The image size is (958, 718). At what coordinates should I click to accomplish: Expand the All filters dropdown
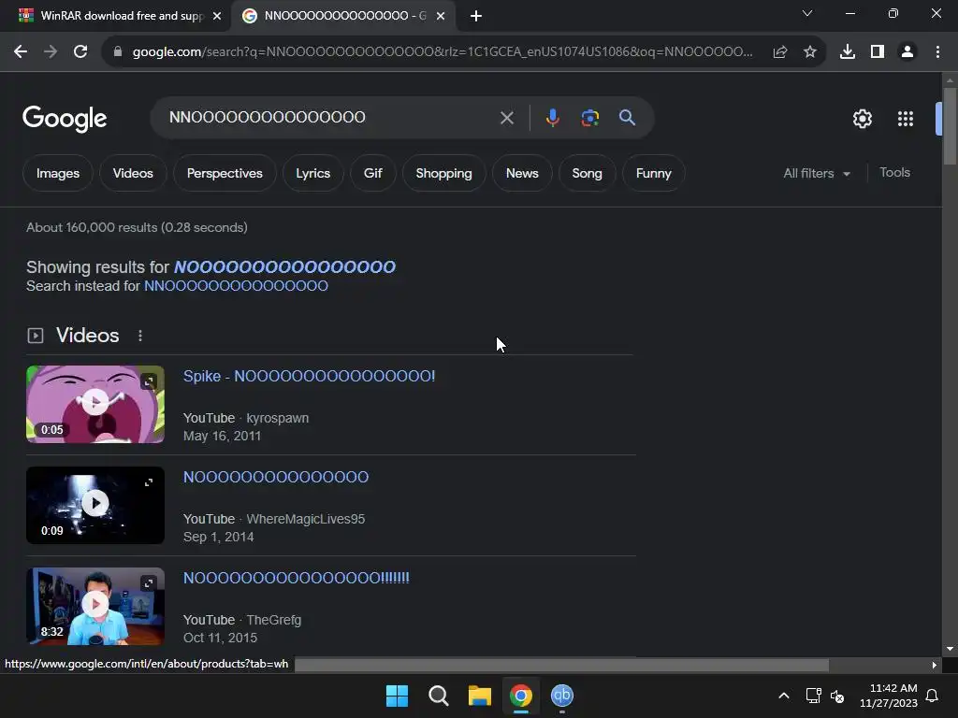pyautogui.click(x=816, y=173)
